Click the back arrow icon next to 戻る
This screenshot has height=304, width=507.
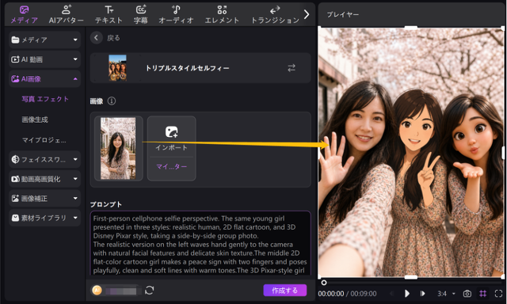click(x=97, y=38)
